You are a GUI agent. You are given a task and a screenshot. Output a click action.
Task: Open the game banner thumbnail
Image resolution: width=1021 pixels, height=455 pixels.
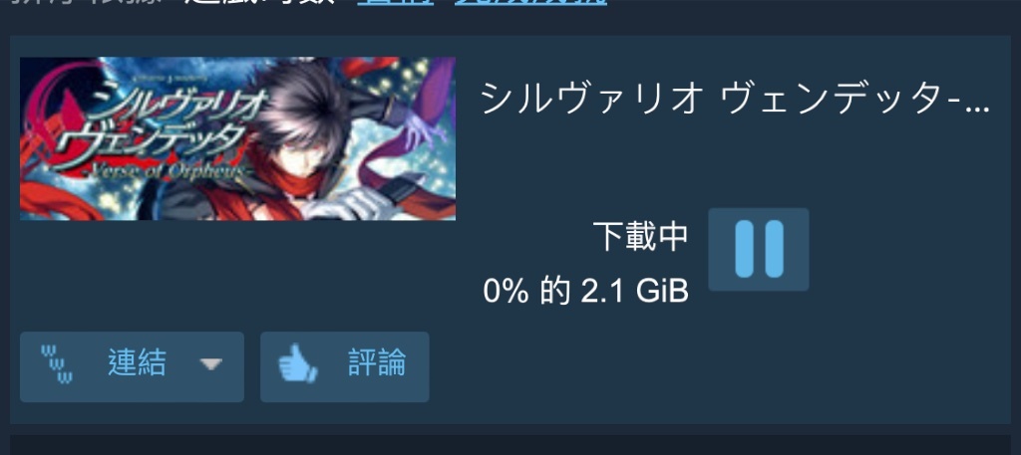(237, 138)
